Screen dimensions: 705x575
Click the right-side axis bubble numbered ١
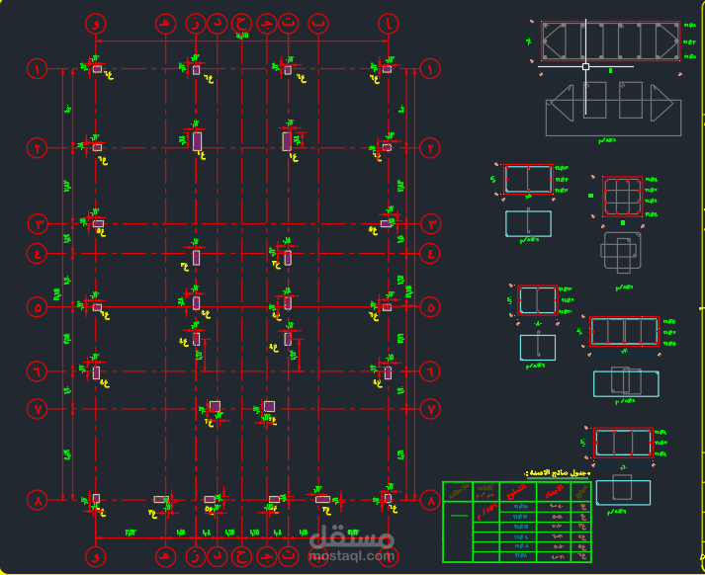pos(430,69)
